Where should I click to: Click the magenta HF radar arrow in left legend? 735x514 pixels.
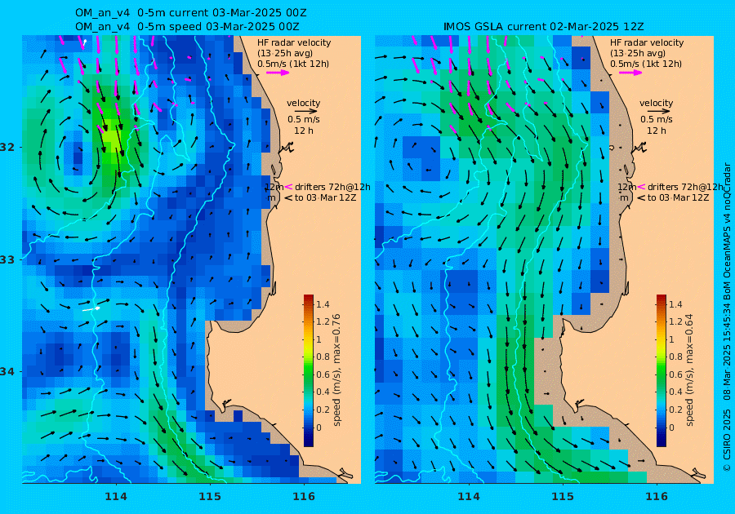pos(278,73)
